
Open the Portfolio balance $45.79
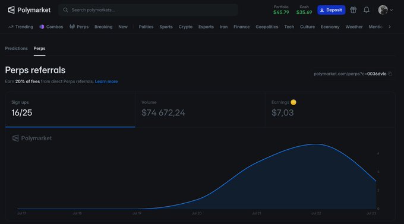coord(281,10)
